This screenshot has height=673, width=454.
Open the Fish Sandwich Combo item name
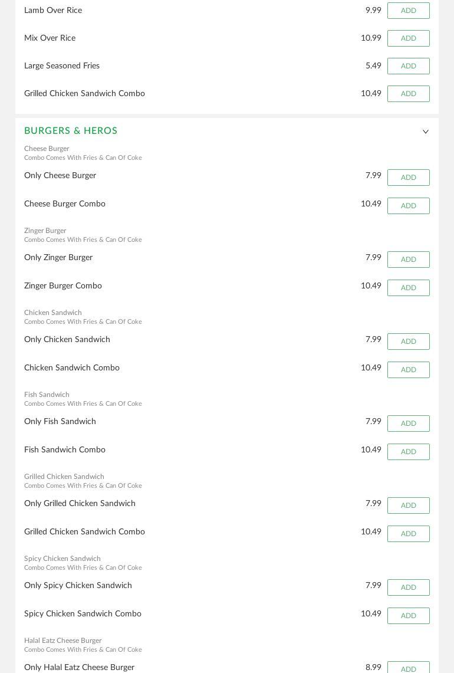pos(65,450)
